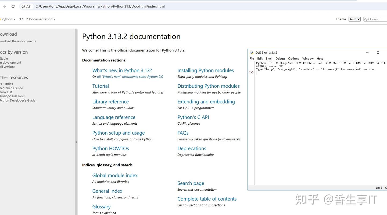The height and width of the screenshot is (215, 387).
Task: Open the Glossary page
Action: 101,206
